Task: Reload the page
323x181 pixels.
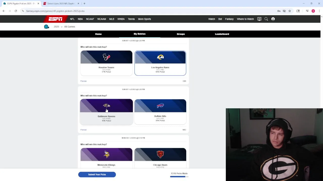Action: 16,11
